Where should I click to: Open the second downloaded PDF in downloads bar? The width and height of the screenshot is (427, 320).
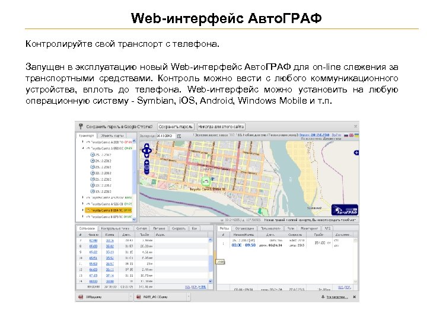pos(161,297)
